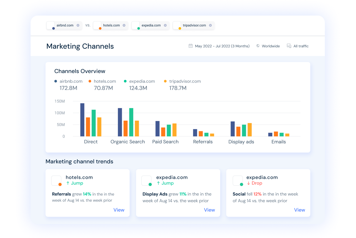Click the hotels.com favicon in the Referrals trend card

56,181
